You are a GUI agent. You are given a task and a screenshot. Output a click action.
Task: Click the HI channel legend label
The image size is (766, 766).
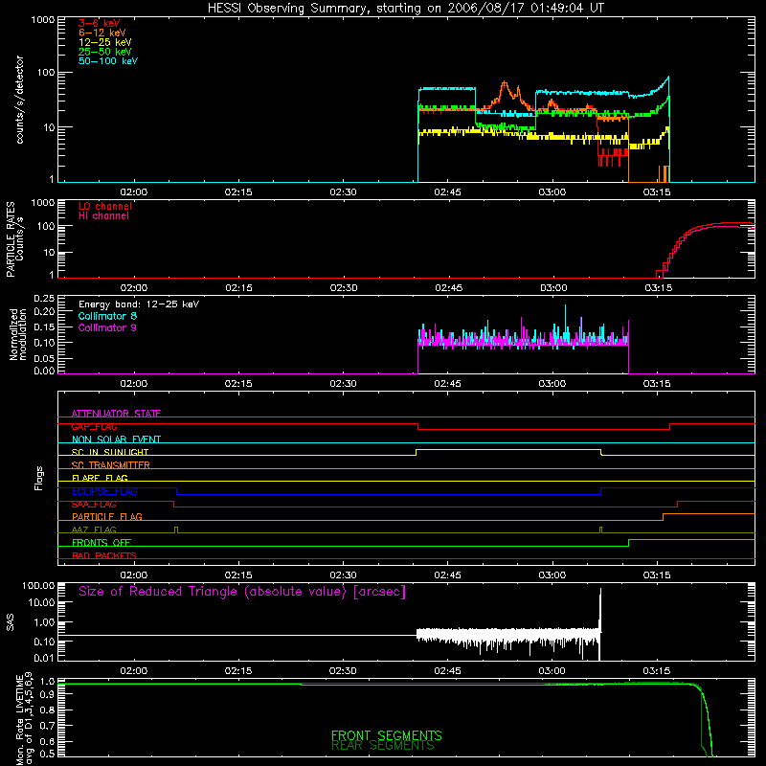click(x=103, y=215)
